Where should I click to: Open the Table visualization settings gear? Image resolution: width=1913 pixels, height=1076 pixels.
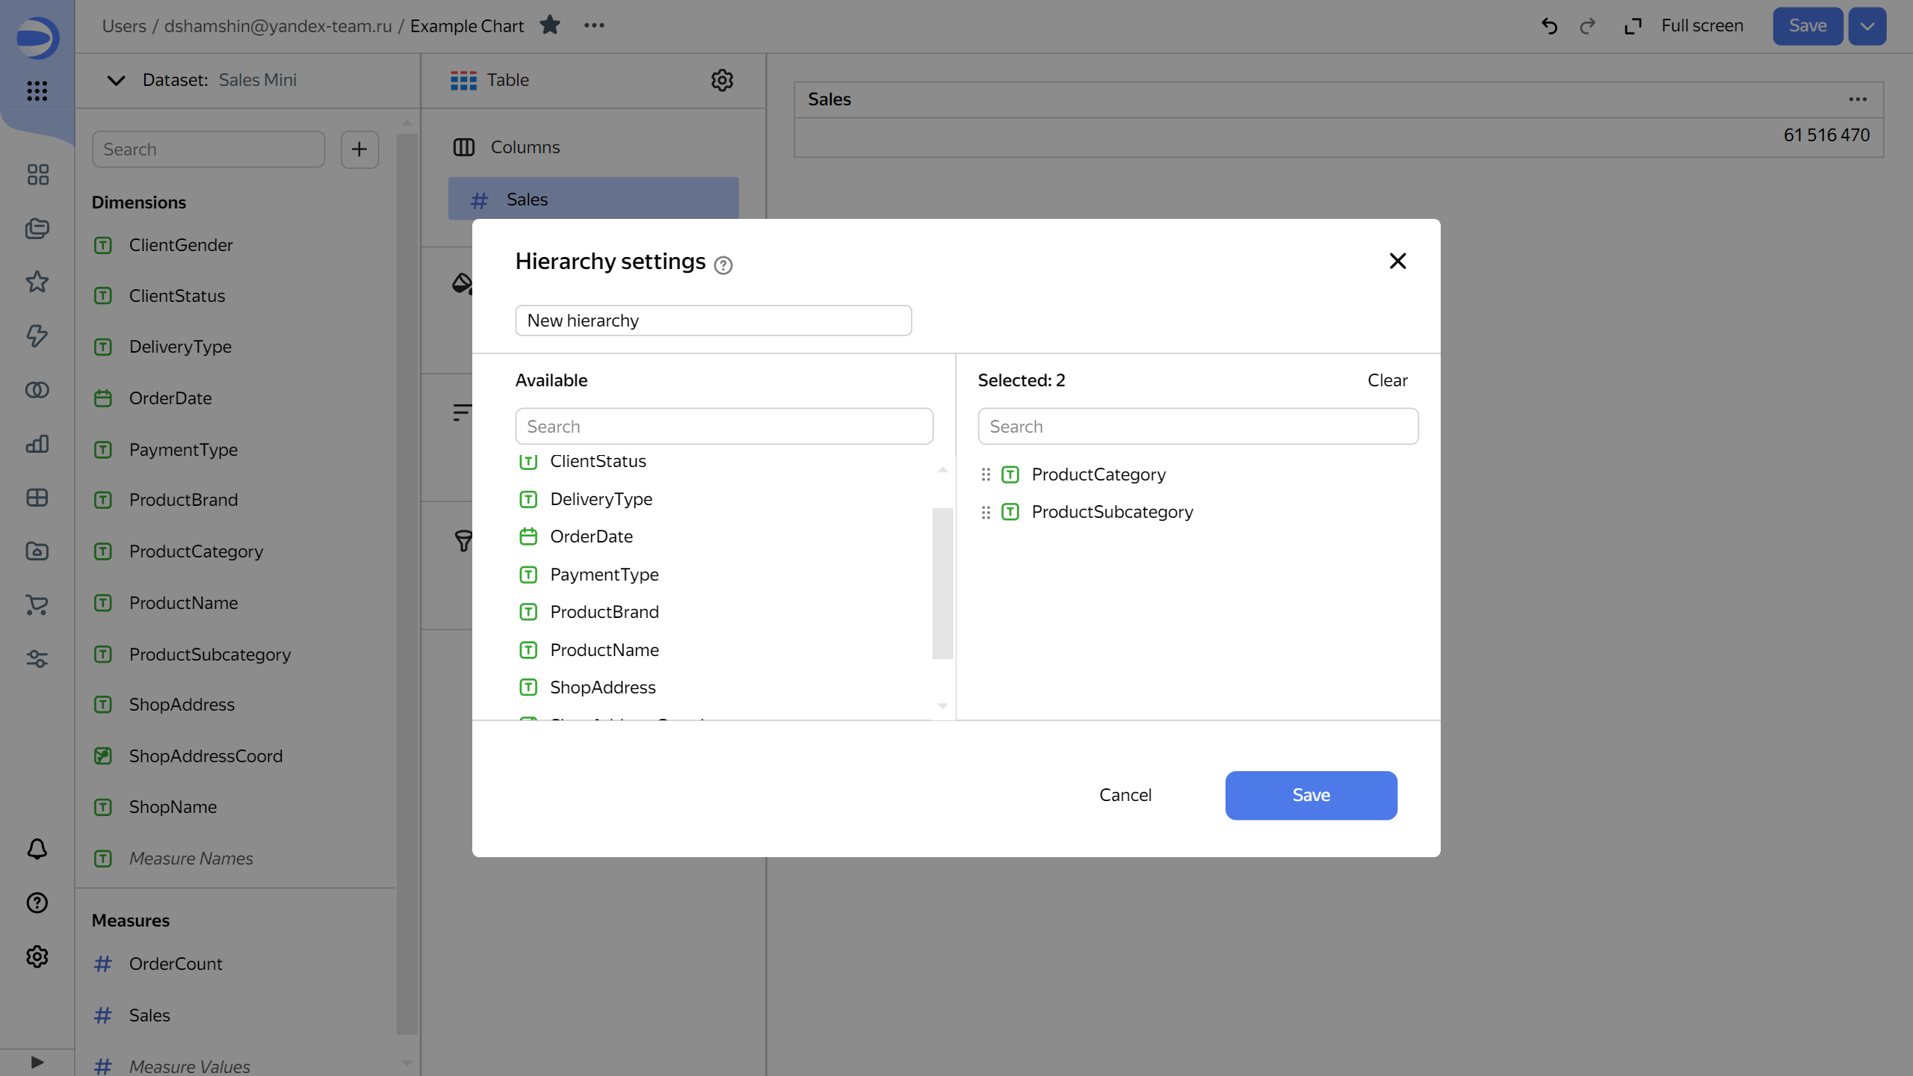click(x=721, y=80)
